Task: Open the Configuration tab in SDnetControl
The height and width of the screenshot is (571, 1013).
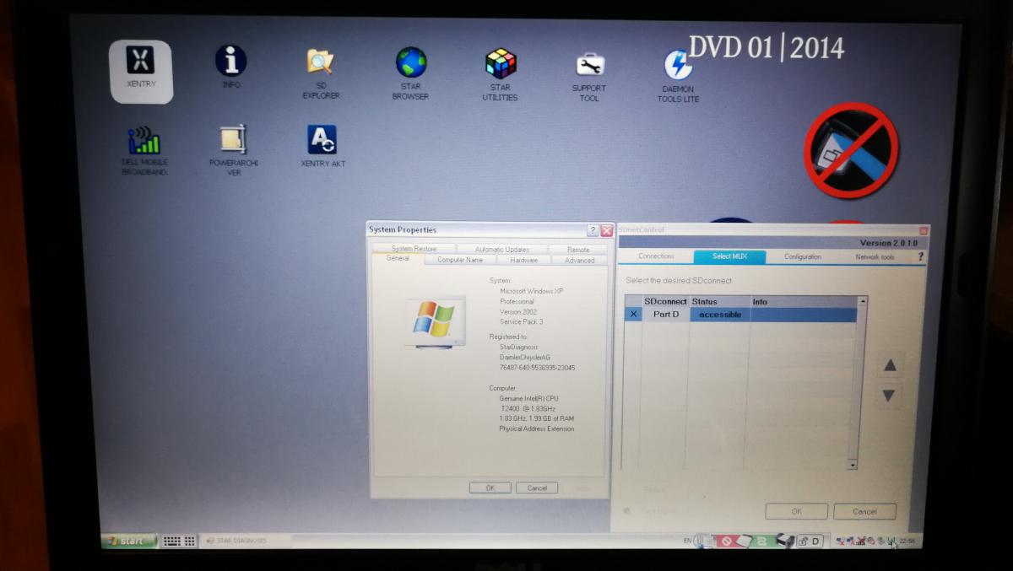Action: 803,256
